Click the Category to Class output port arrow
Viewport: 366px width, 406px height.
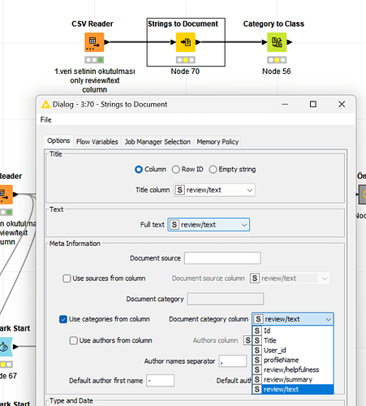(290, 42)
